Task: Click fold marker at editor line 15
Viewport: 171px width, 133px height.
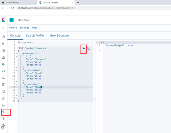Action: (x=16, y=81)
